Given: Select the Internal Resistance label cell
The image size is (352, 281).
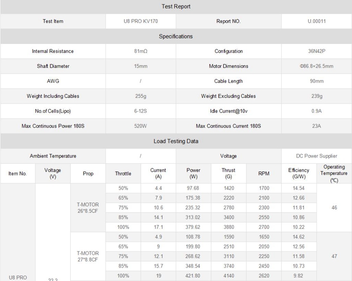Looking at the screenshot, I should tap(53, 51).
